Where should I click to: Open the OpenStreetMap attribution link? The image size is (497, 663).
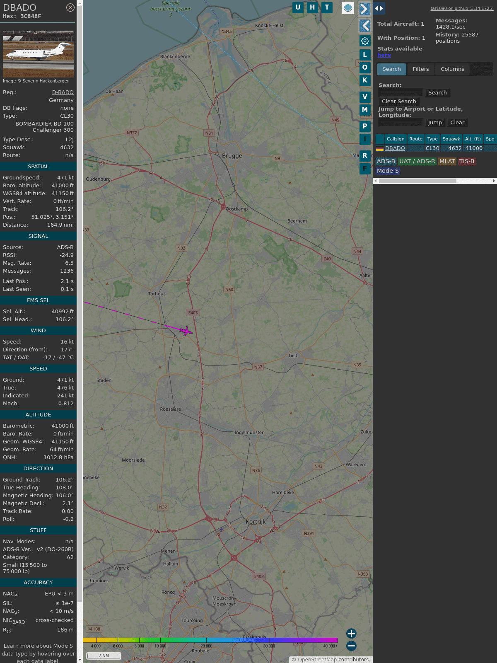coord(317,660)
